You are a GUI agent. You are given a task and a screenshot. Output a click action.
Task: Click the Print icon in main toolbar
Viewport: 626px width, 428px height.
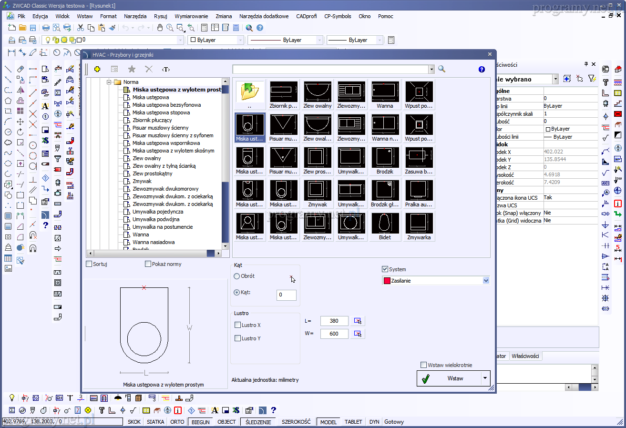click(46, 28)
